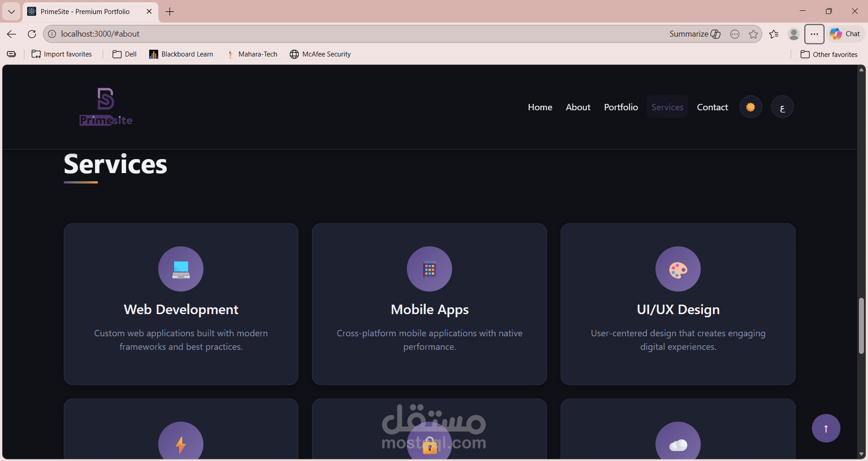Select the Web Development card title
Image resolution: width=868 pixels, height=461 pixels.
[x=181, y=310]
